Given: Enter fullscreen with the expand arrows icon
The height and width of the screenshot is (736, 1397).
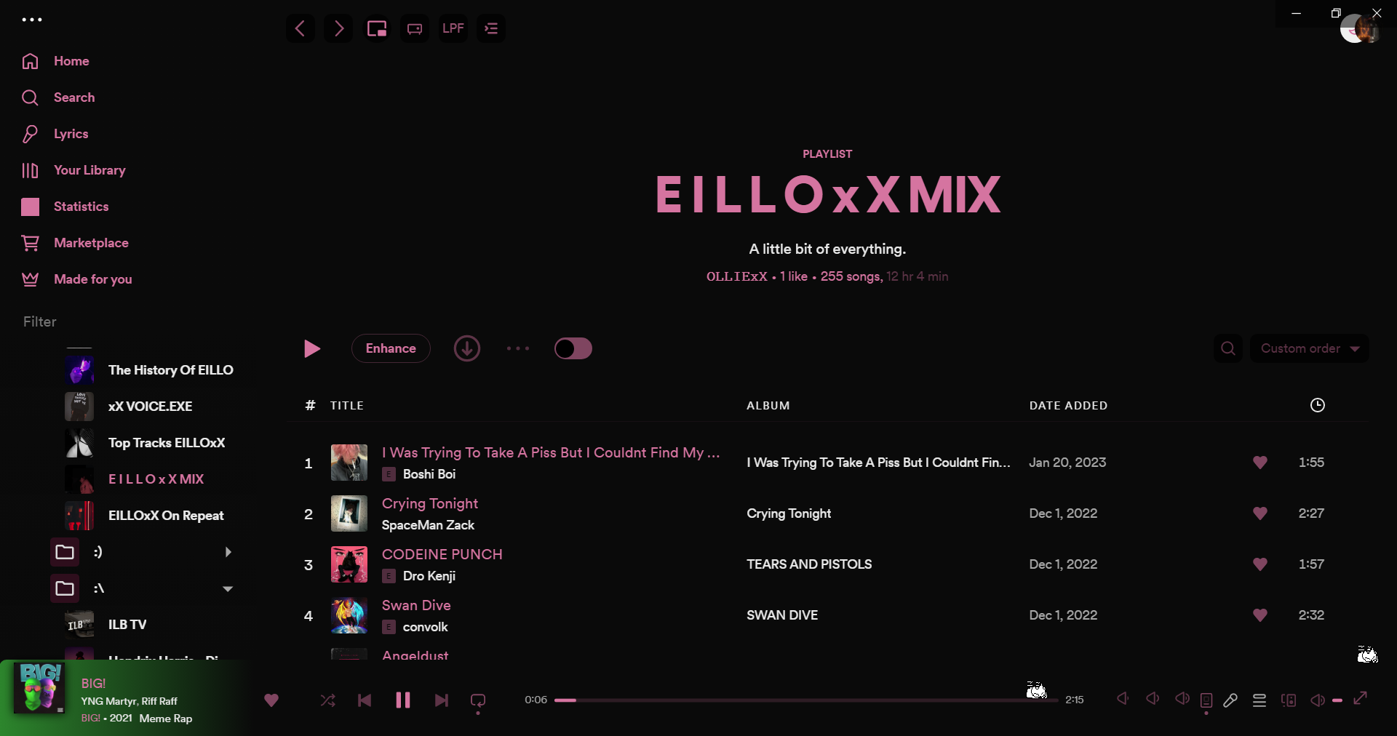Looking at the screenshot, I should pos(1360,698).
